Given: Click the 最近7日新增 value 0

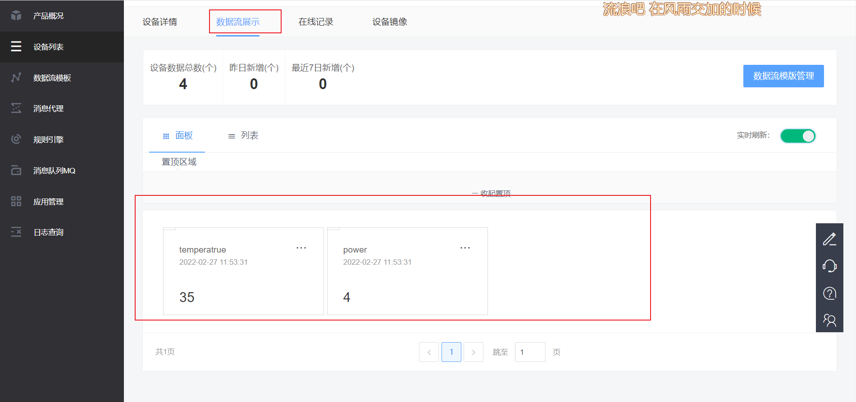Looking at the screenshot, I should pyautogui.click(x=323, y=84).
